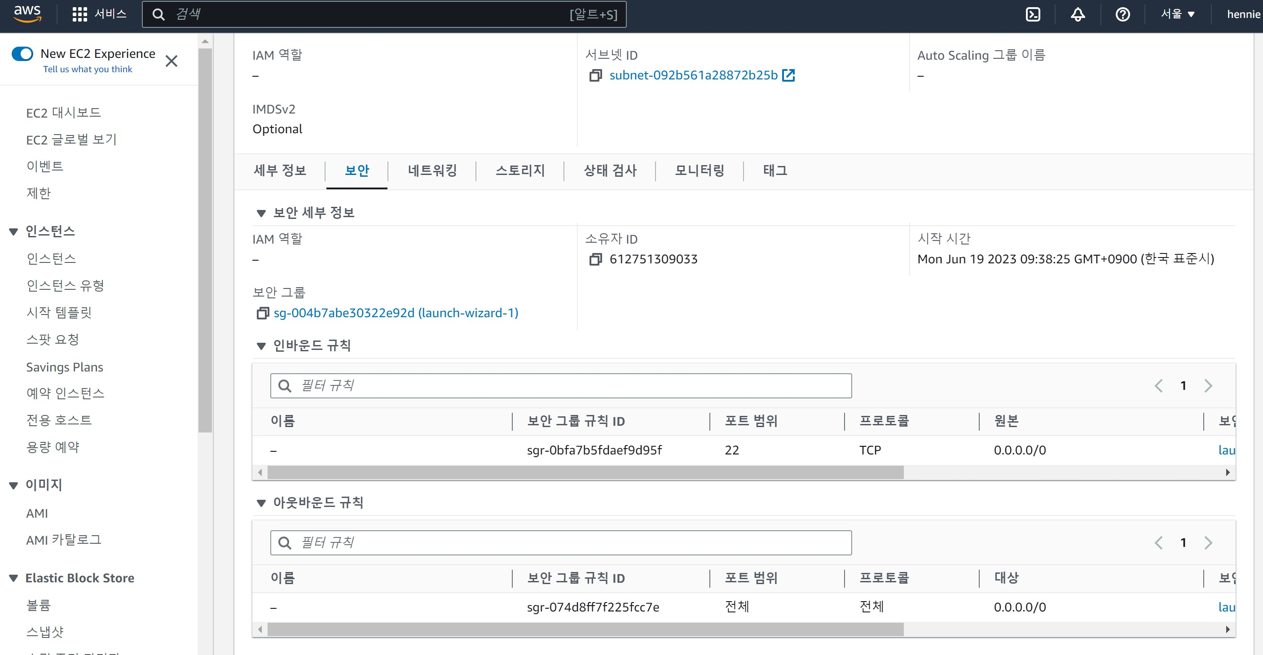Switch to the 스토리지 tab
Screen dimensions: 1263x655
pos(520,170)
